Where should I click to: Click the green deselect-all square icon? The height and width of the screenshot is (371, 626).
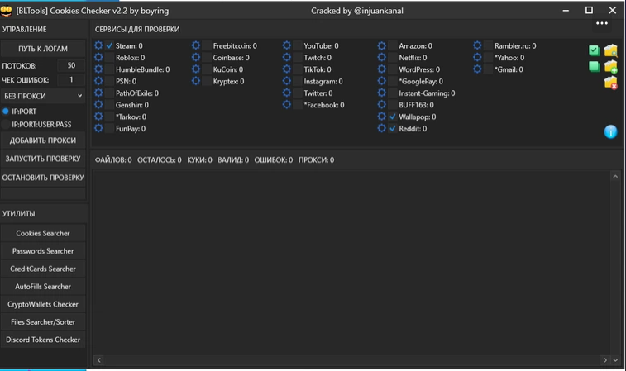point(594,66)
